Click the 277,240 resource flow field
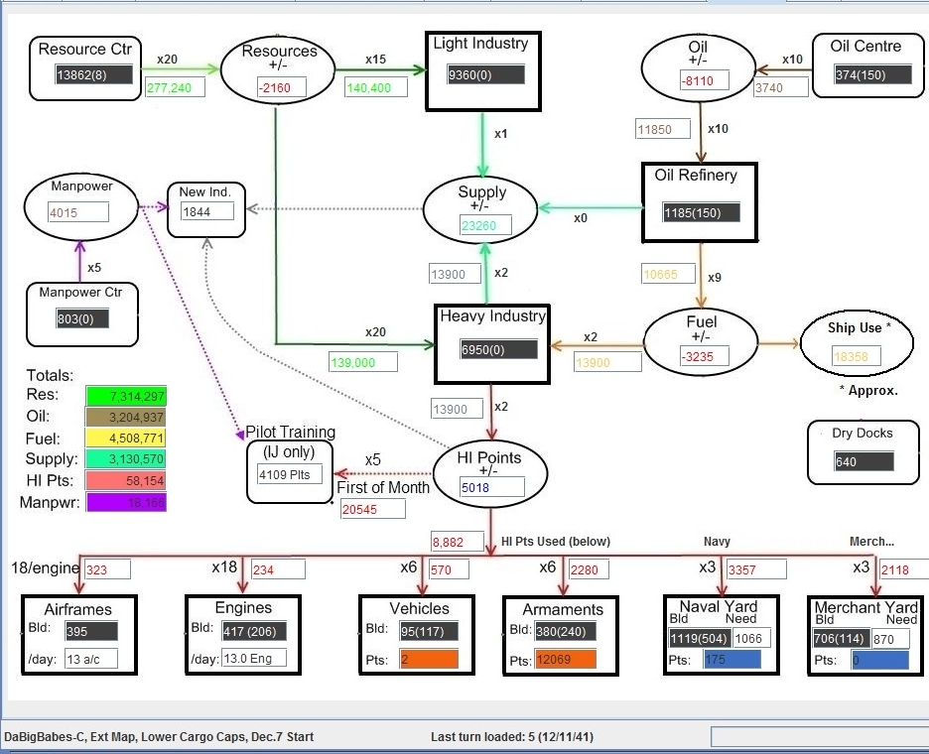 pyautogui.click(x=176, y=87)
